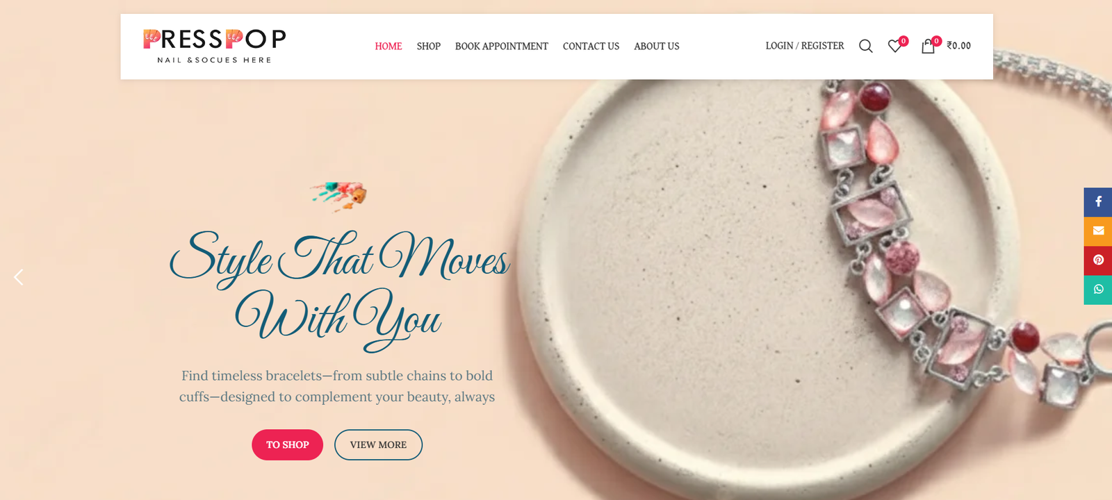This screenshot has height=500, width=1112.
Task: Open the wishlist heart icon
Action: coord(895,46)
